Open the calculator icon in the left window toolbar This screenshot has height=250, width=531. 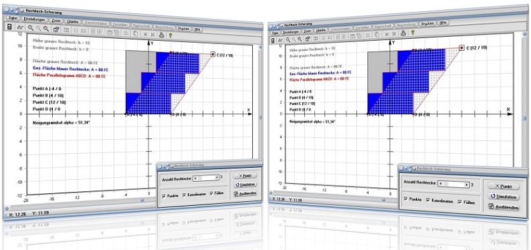9,27
